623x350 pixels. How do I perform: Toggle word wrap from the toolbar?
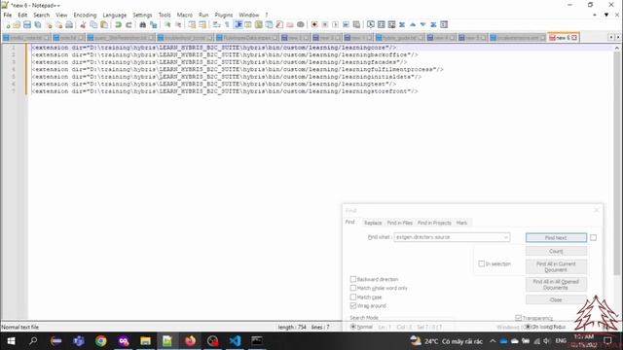216,25
